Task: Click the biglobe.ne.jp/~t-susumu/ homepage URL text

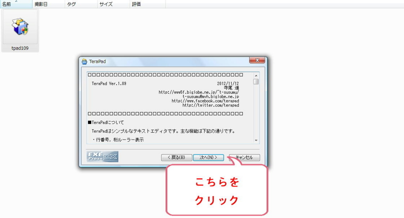Action: pos(199,92)
